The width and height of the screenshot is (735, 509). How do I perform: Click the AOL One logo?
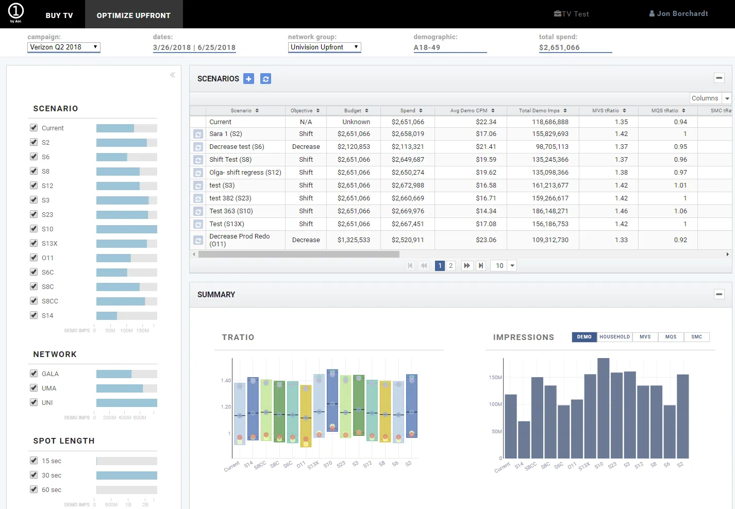(16, 13)
